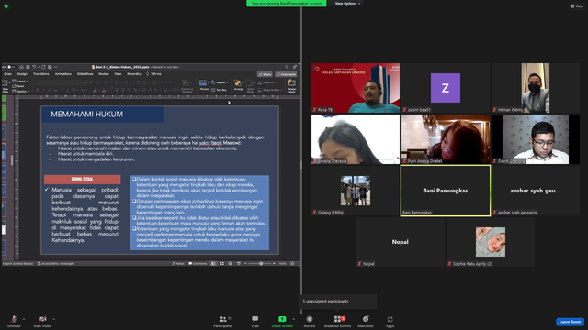Click the Tell me lightbulb search
The width and height of the screenshot is (588, 330).
click(153, 74)
